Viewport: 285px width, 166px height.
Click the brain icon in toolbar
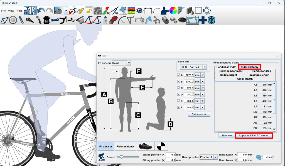point(212,20)
